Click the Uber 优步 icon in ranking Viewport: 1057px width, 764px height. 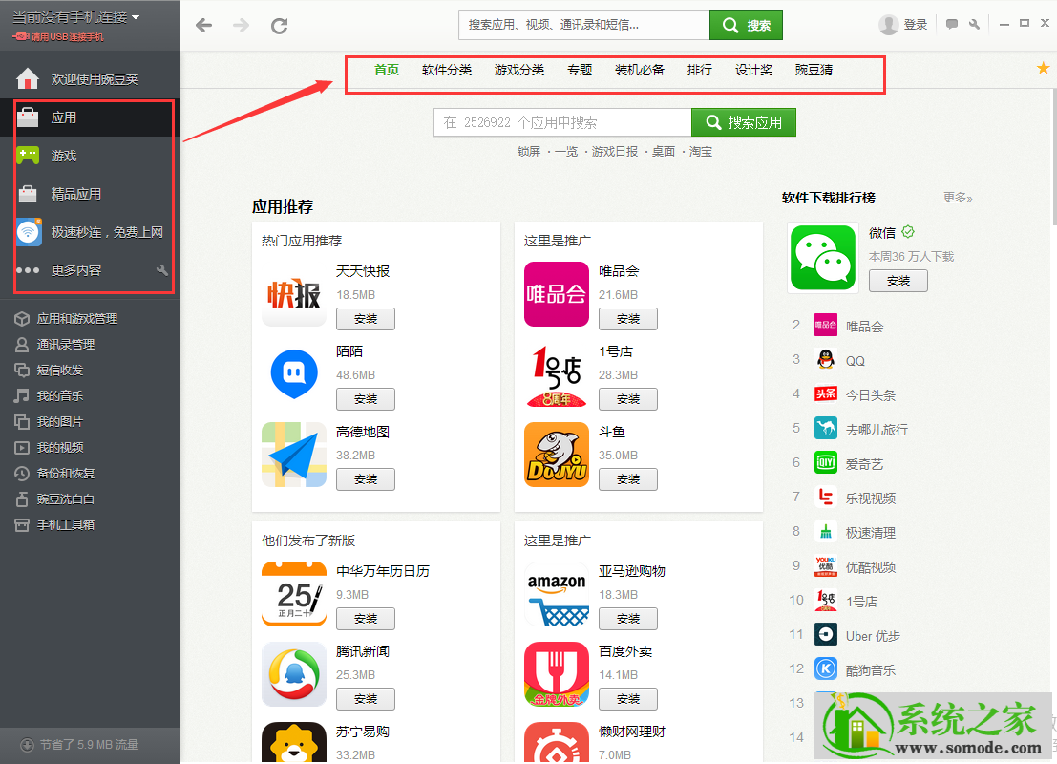(826, 634)
